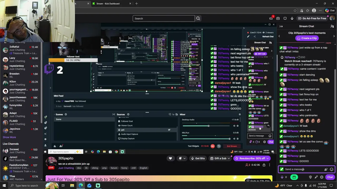Viewport: 337px width, 189px height.
Task: Expand followed channels with Show More
Action: point(9,137)
